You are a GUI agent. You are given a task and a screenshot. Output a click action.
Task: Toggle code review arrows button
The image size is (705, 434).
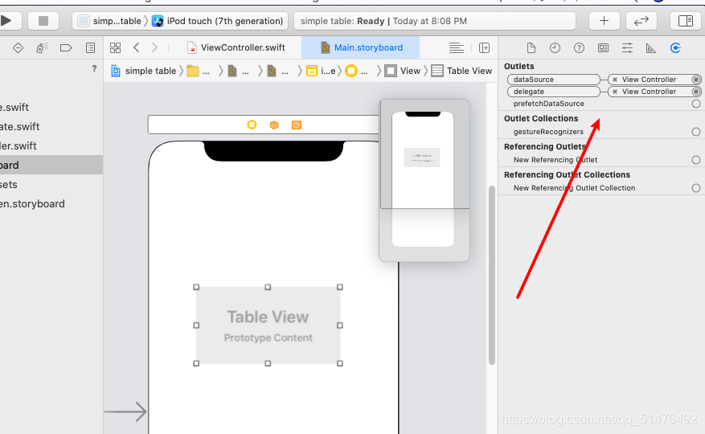click(641, 21)
